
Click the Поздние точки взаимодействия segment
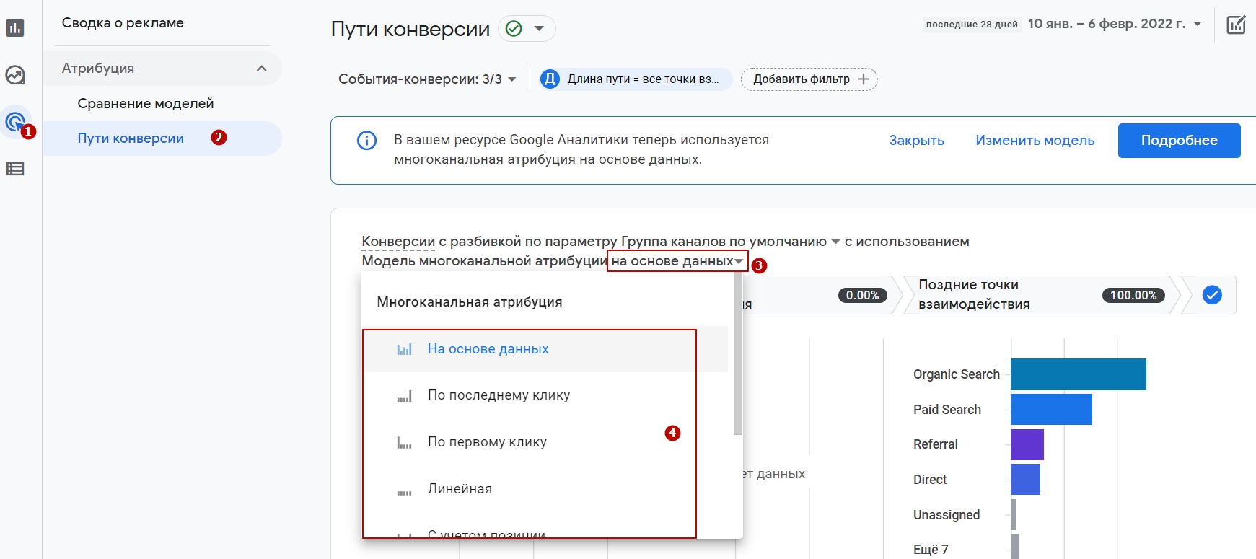pos(1042,295)
